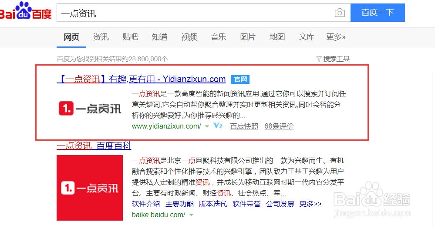Screen dimensions: 435x228
Task: Click the red 一点资讯 Baike thumbnail
Action: click(90, 188)
